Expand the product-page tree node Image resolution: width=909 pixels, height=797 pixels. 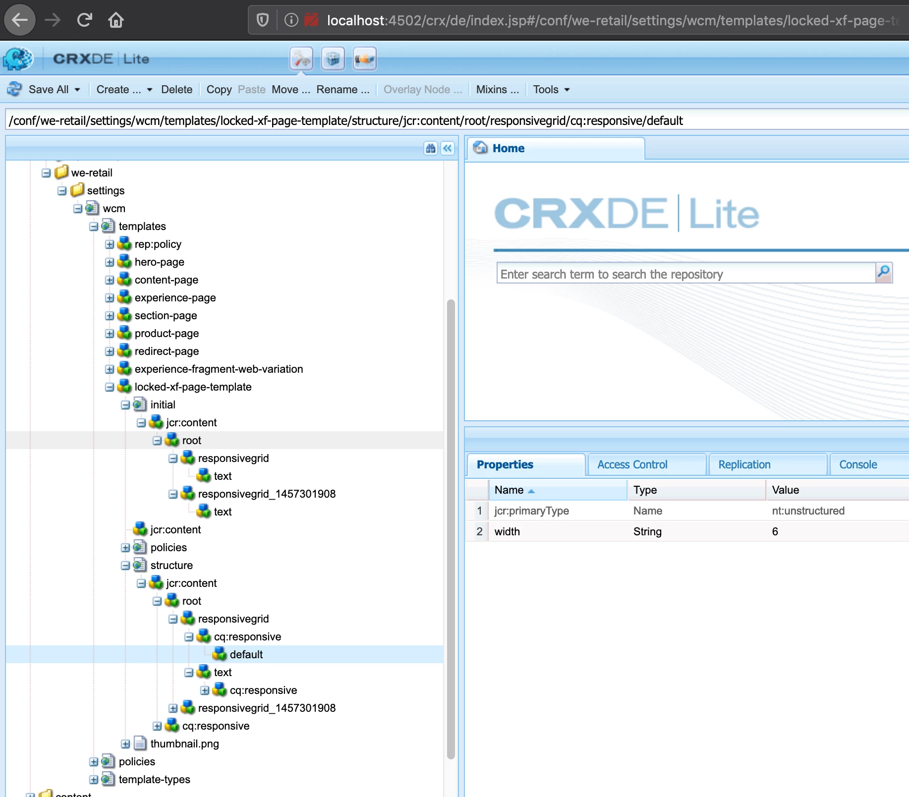click(x=110, y=334)
